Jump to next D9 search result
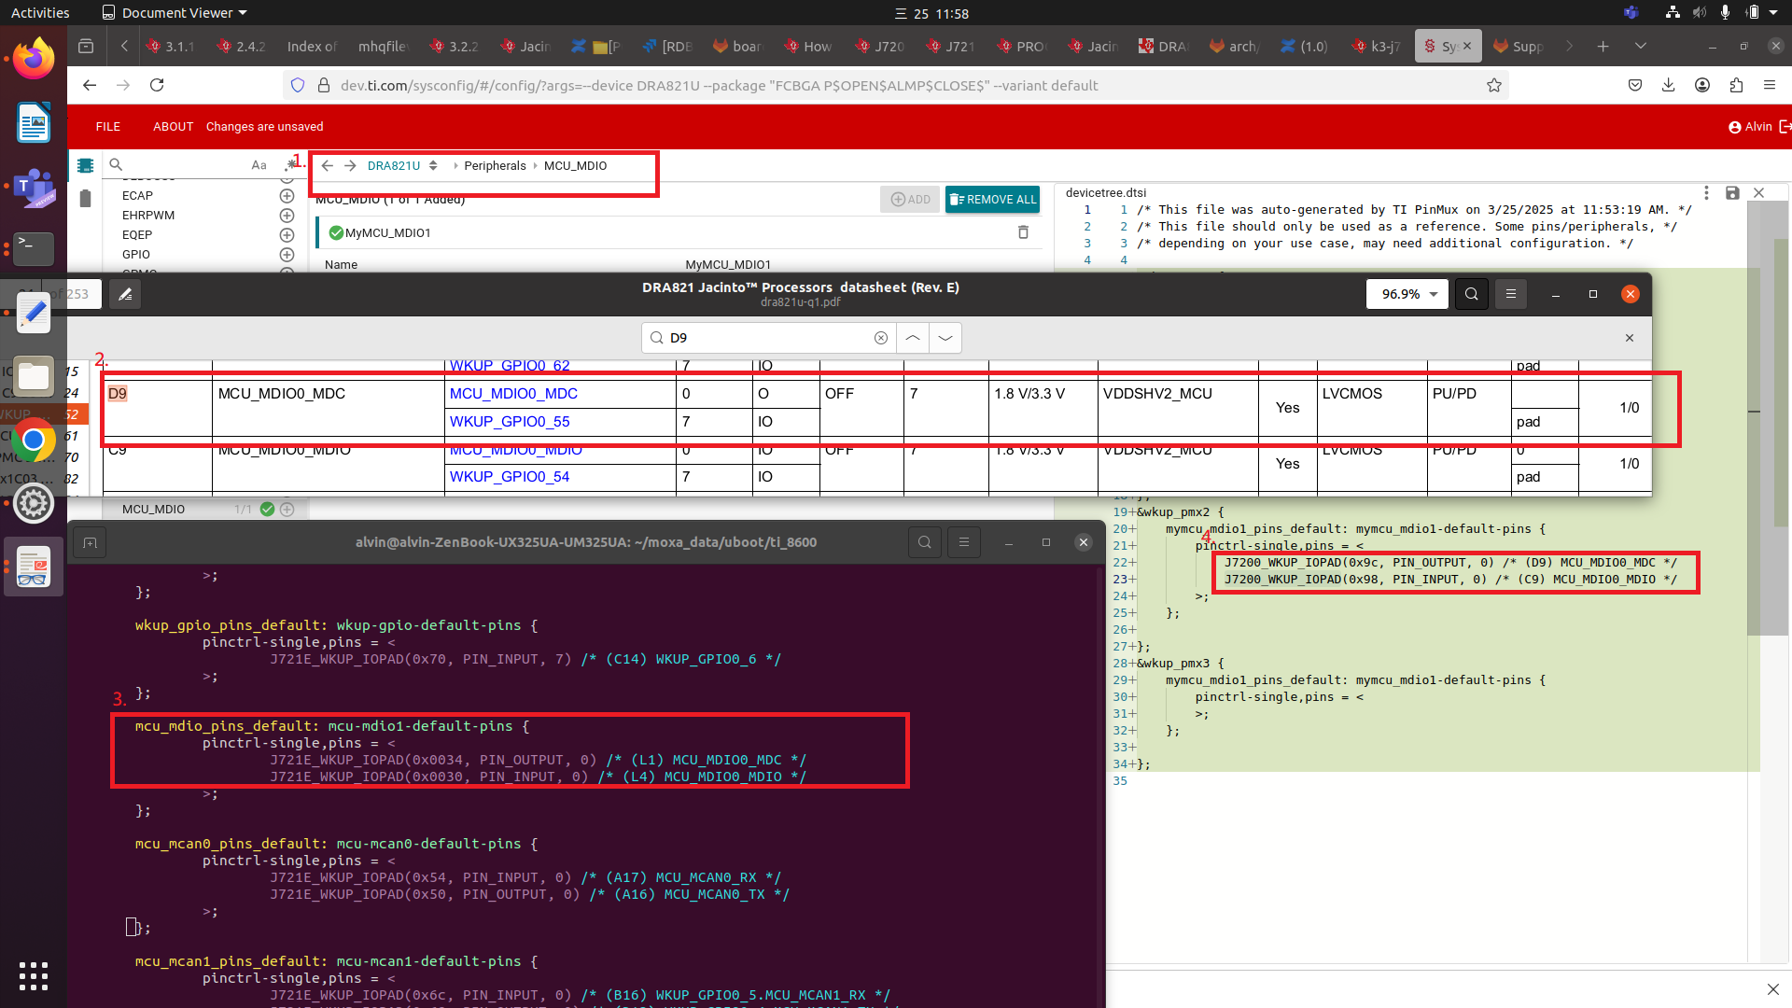Image resolution: width=1792 pixels, height=1008 pixels. [945, 338]
